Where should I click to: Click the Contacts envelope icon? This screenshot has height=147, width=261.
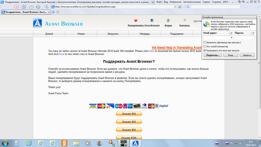tap(184, 20)
